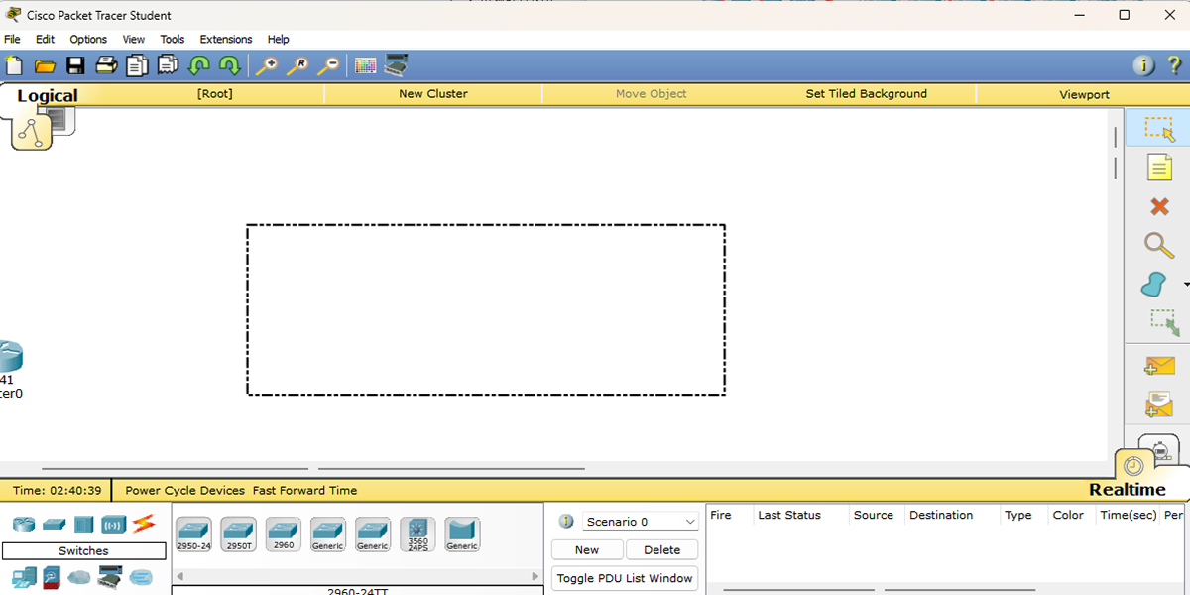1190x595 pixels.
Task: Print using the printer icon
Action: click(106, 66)
